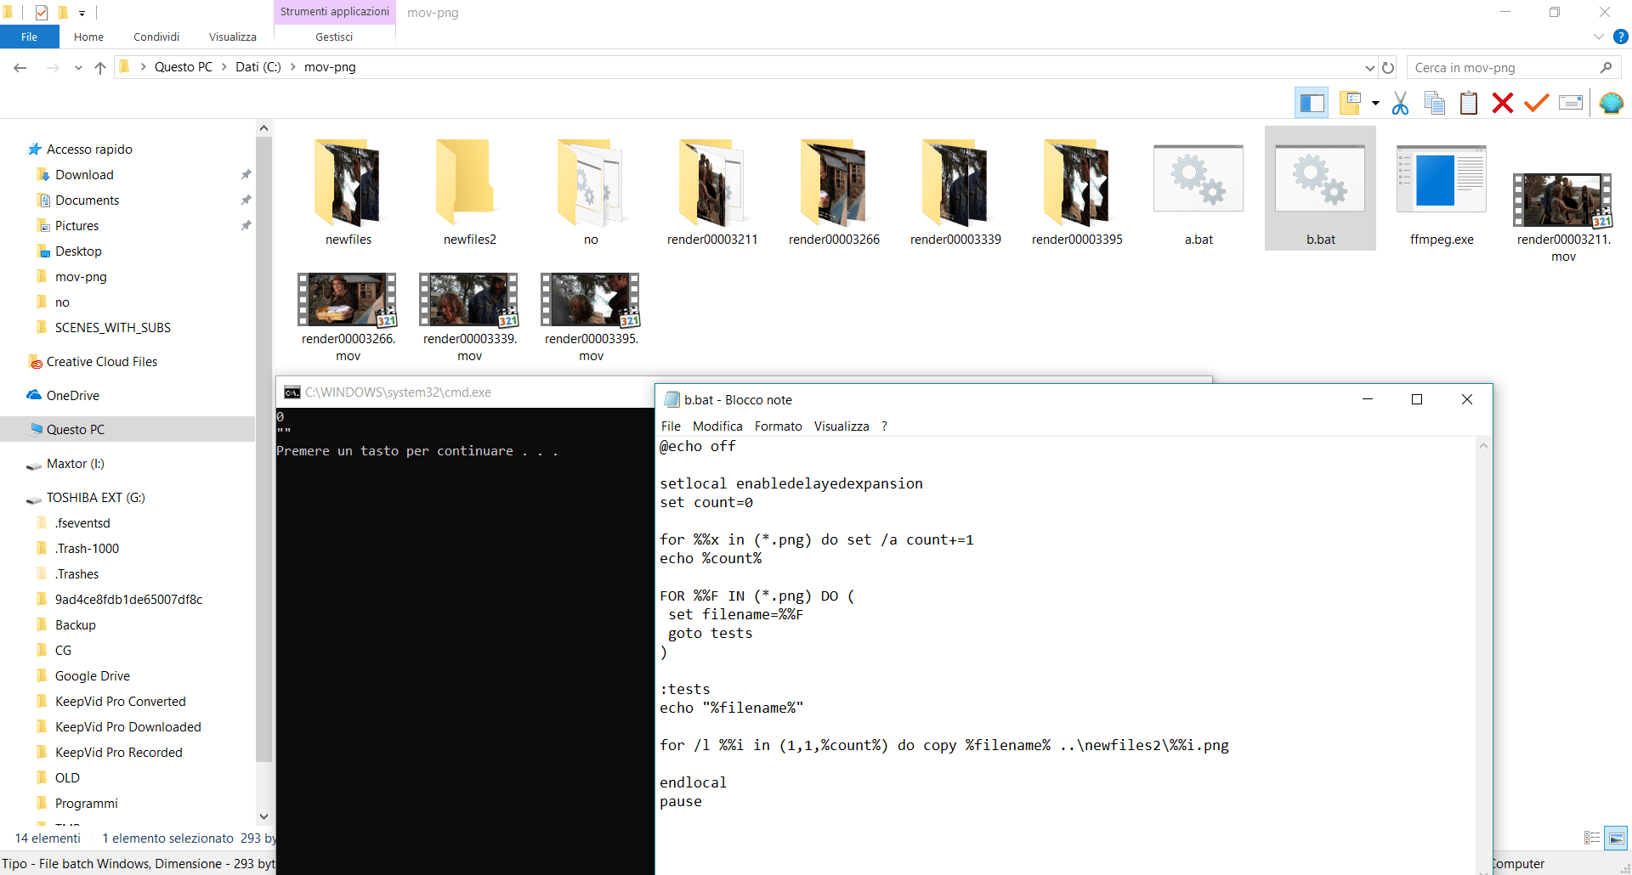Switch to details view in status bar
This screenshot has height=875, width=1632.
(x=1592, y=838)
